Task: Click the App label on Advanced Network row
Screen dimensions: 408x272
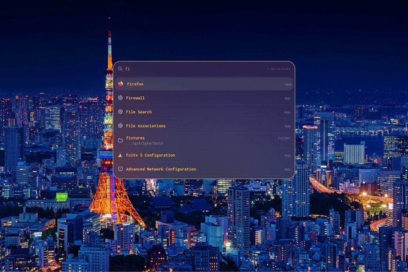Action: [x=287, y=169]
